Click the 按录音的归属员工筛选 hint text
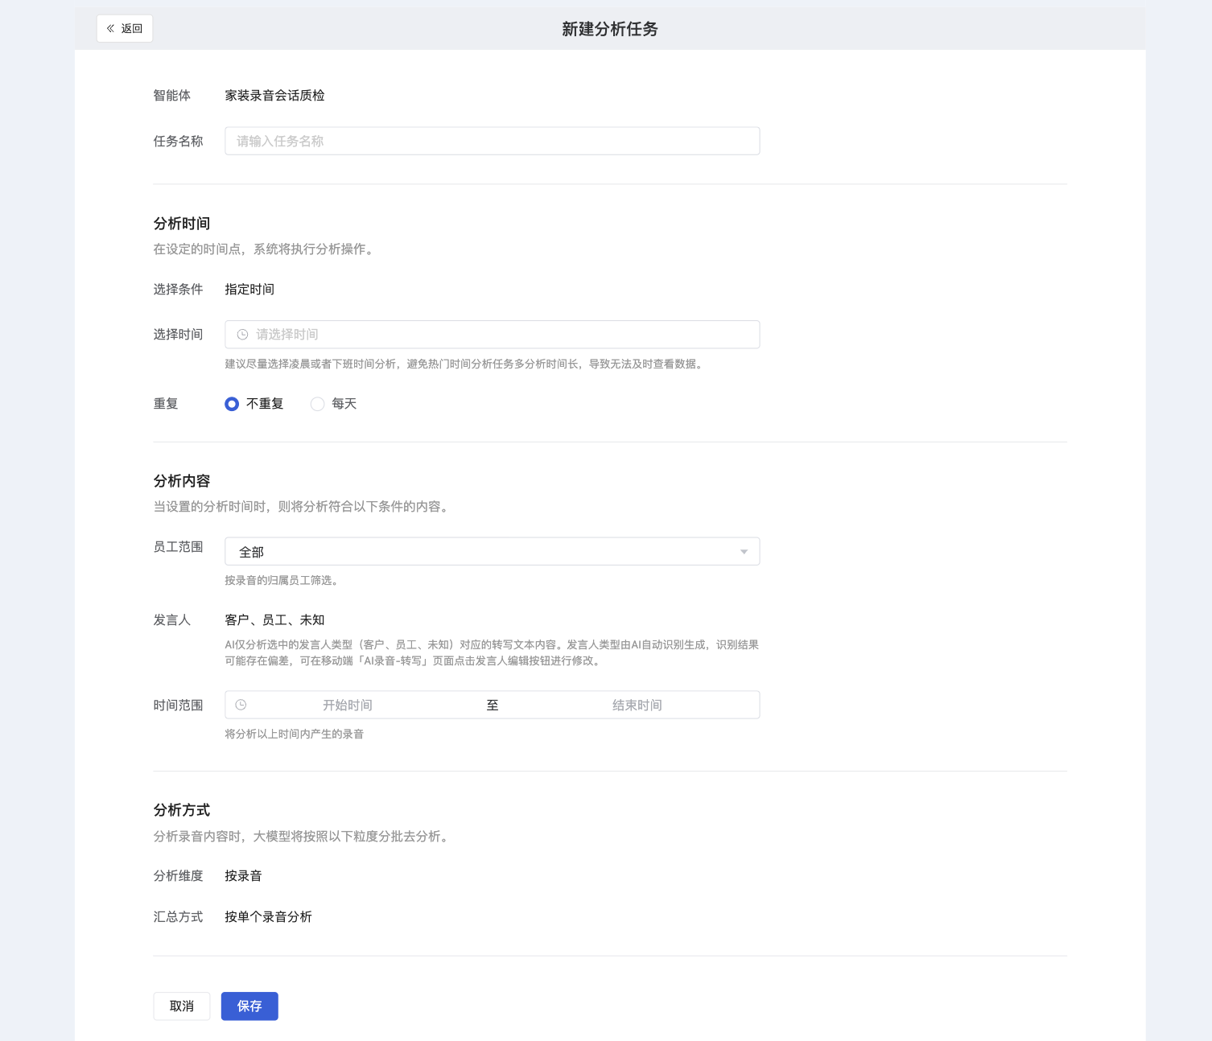This screenshot has height=1041, width=1212. click(281, 580)
